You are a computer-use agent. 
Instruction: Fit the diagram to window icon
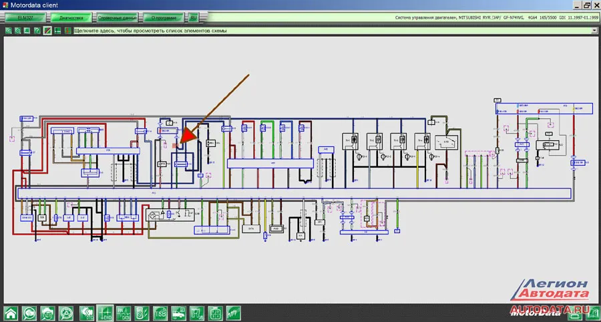pos(27,31)
